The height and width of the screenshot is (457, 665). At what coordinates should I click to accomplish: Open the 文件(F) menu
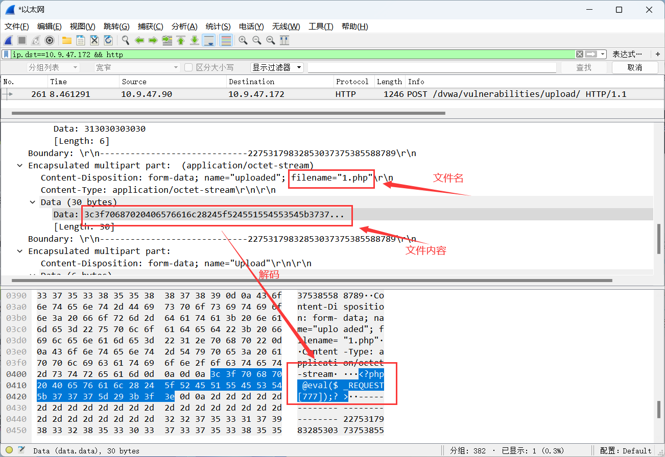[17, 27]
